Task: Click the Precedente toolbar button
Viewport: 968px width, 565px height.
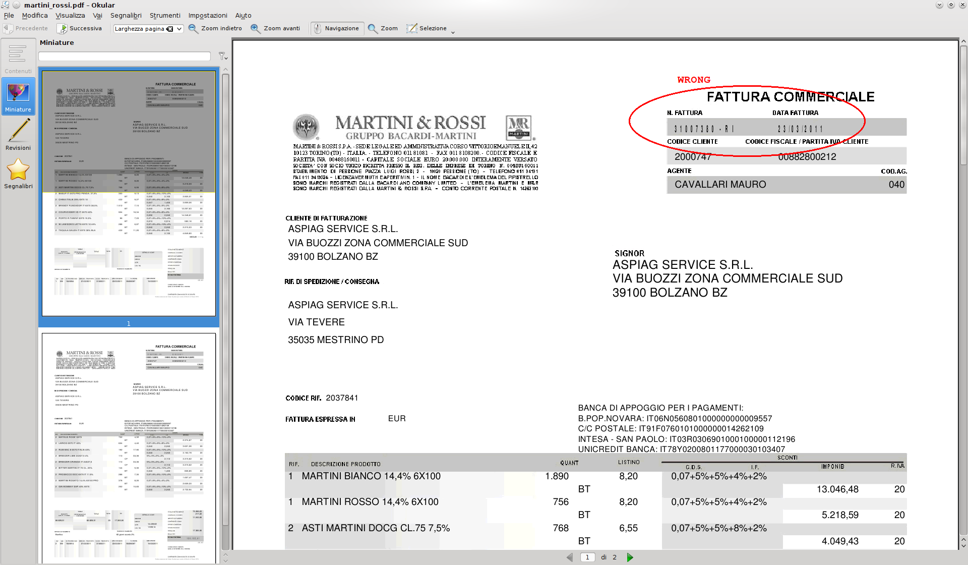Action: click(25, 29)
